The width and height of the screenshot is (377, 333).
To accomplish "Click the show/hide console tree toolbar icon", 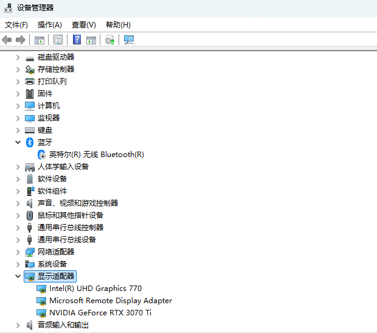I will click(39, 40).
